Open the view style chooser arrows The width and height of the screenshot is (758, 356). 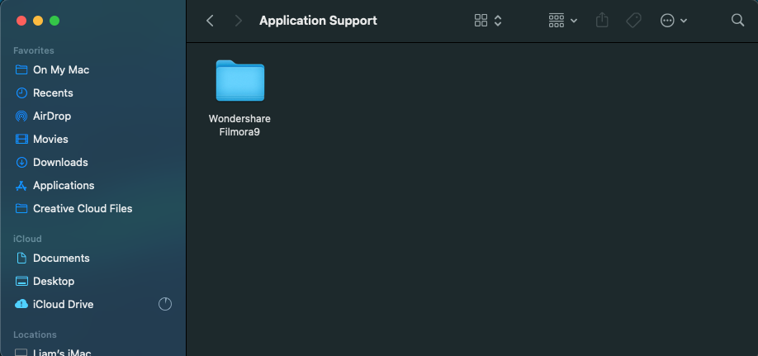click(x=498, y=21)
